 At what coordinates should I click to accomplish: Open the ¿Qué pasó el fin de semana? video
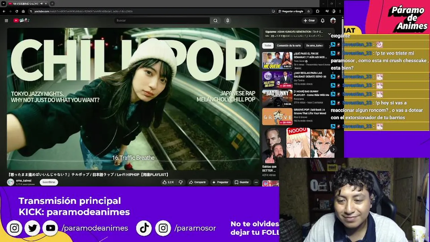(x=277, y=61)
